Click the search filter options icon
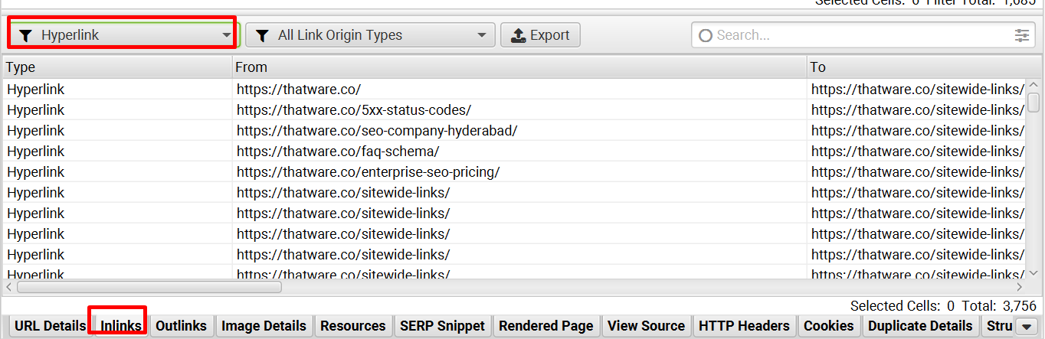This screenshot has height=339, width=1045. pos(1022,35)
